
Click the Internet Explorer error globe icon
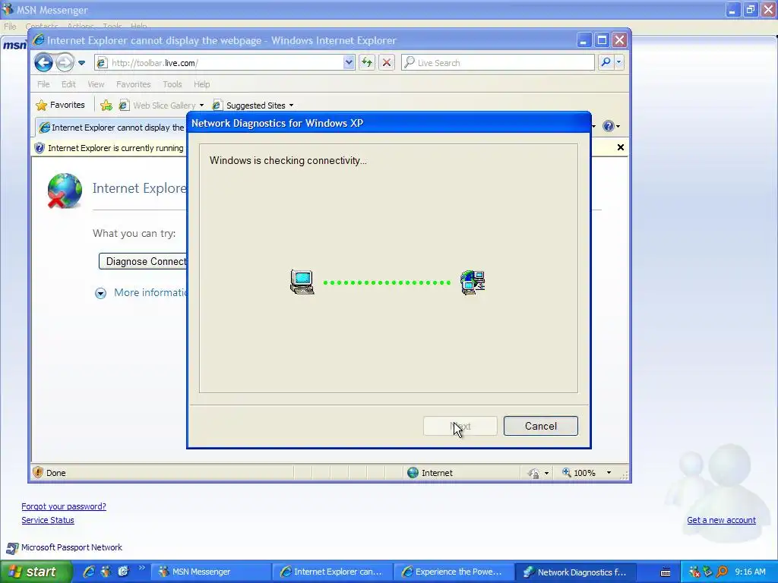click(65, 191)
